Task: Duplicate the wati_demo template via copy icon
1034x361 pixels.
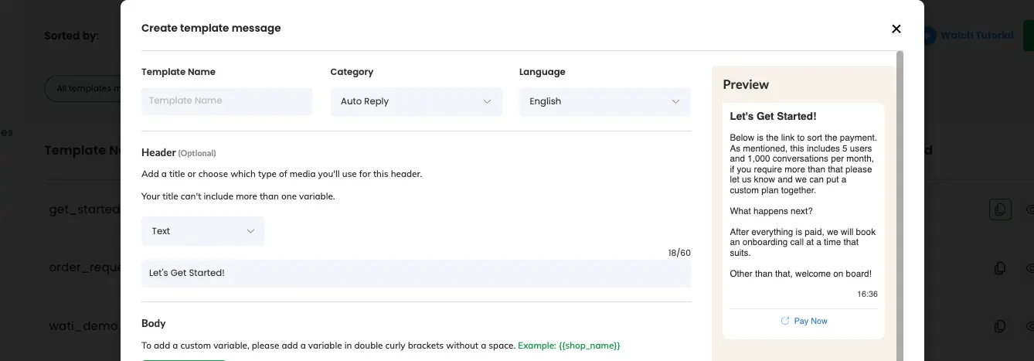Action: coord(1000,326)
